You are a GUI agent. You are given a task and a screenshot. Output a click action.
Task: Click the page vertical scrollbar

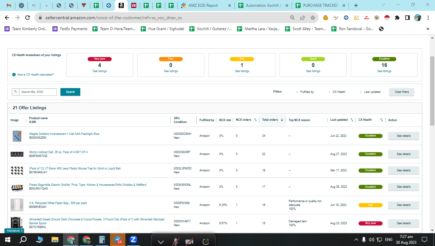[432, 91]
